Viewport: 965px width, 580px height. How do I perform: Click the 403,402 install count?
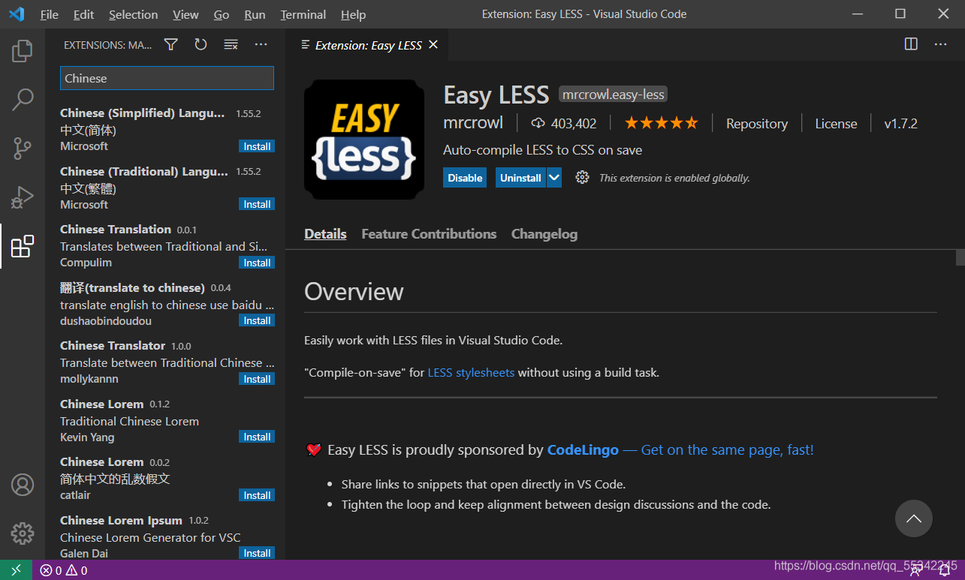pos(563,124)
